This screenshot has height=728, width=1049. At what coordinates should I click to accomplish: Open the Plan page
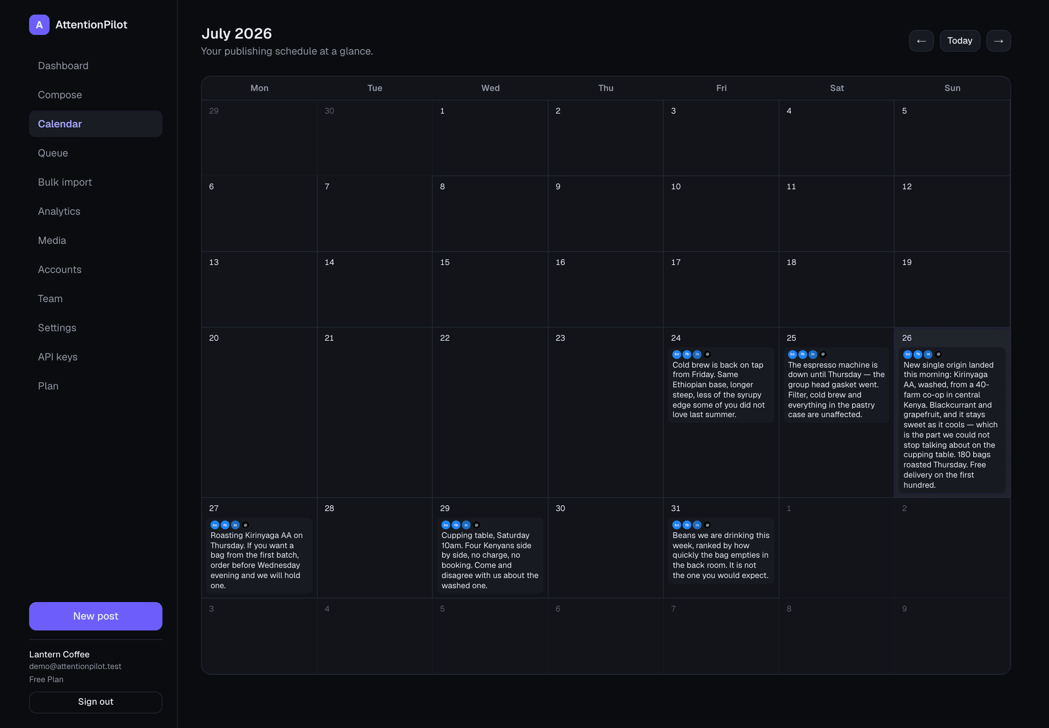95,386
